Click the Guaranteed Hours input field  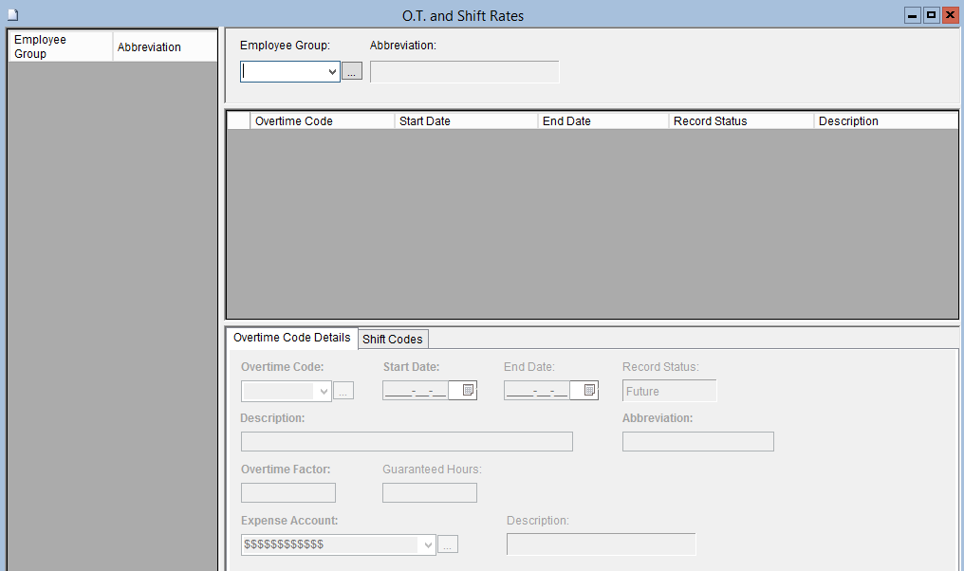(429, 493)
